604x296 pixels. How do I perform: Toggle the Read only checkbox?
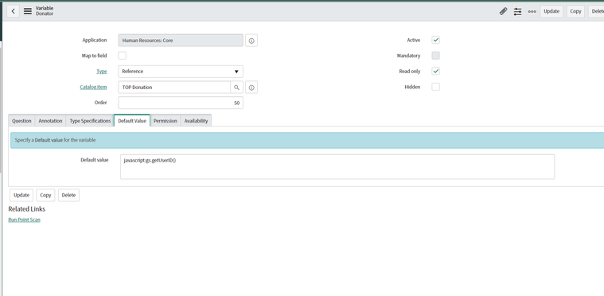point(435,71)
